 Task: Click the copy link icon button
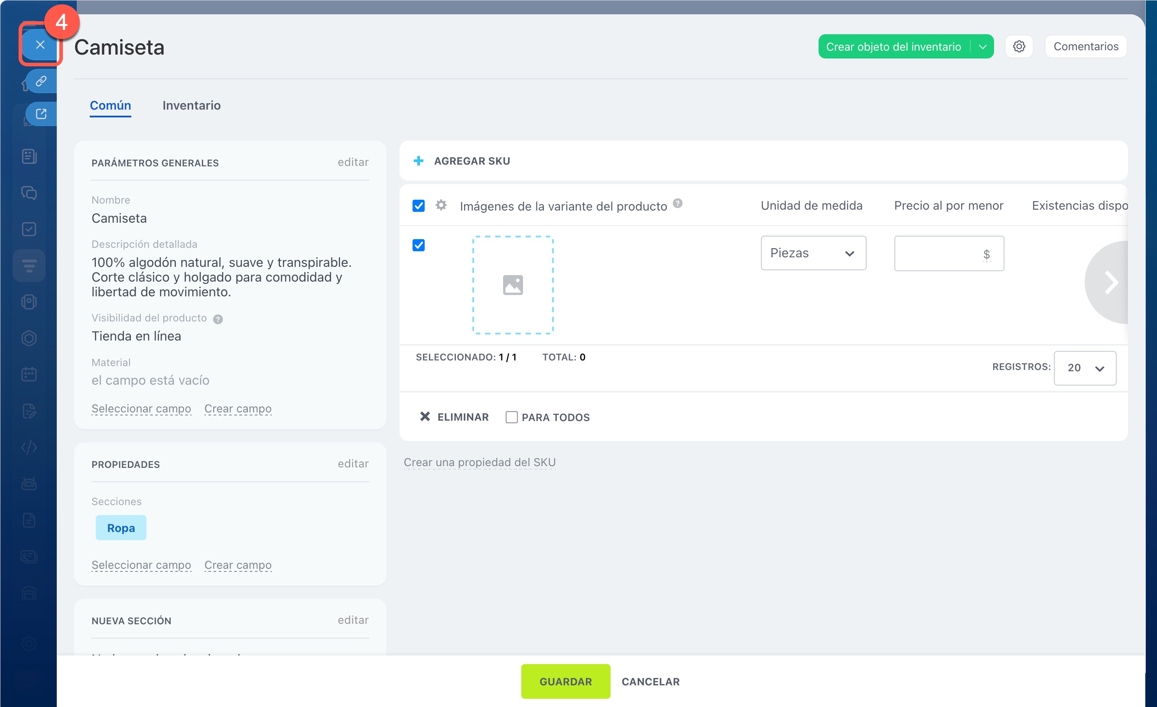[41, 82]
